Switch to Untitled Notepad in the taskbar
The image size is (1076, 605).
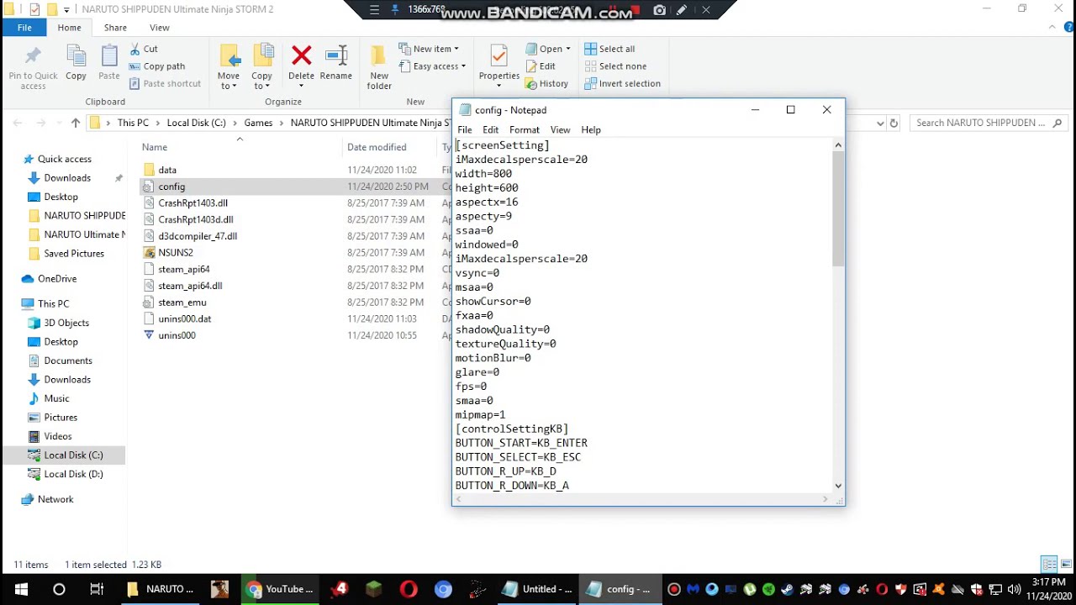tap(538, 589)
